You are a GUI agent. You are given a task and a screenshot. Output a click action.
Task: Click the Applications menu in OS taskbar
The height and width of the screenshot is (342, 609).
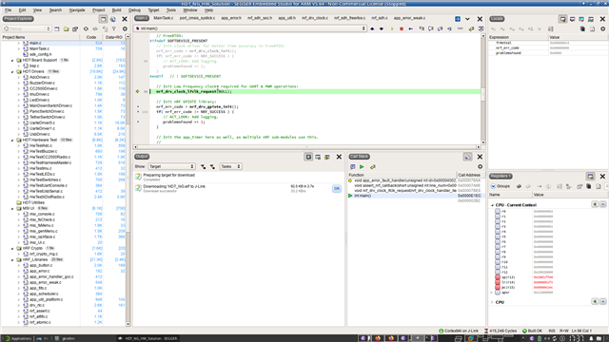[18, 338]
